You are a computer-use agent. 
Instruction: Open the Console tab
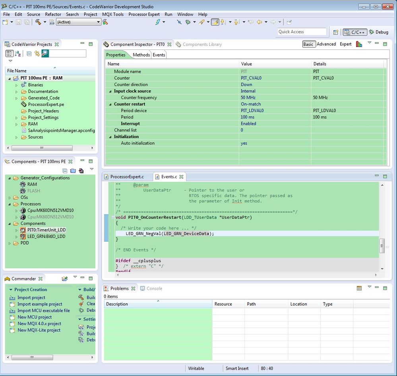pos(151,288)
